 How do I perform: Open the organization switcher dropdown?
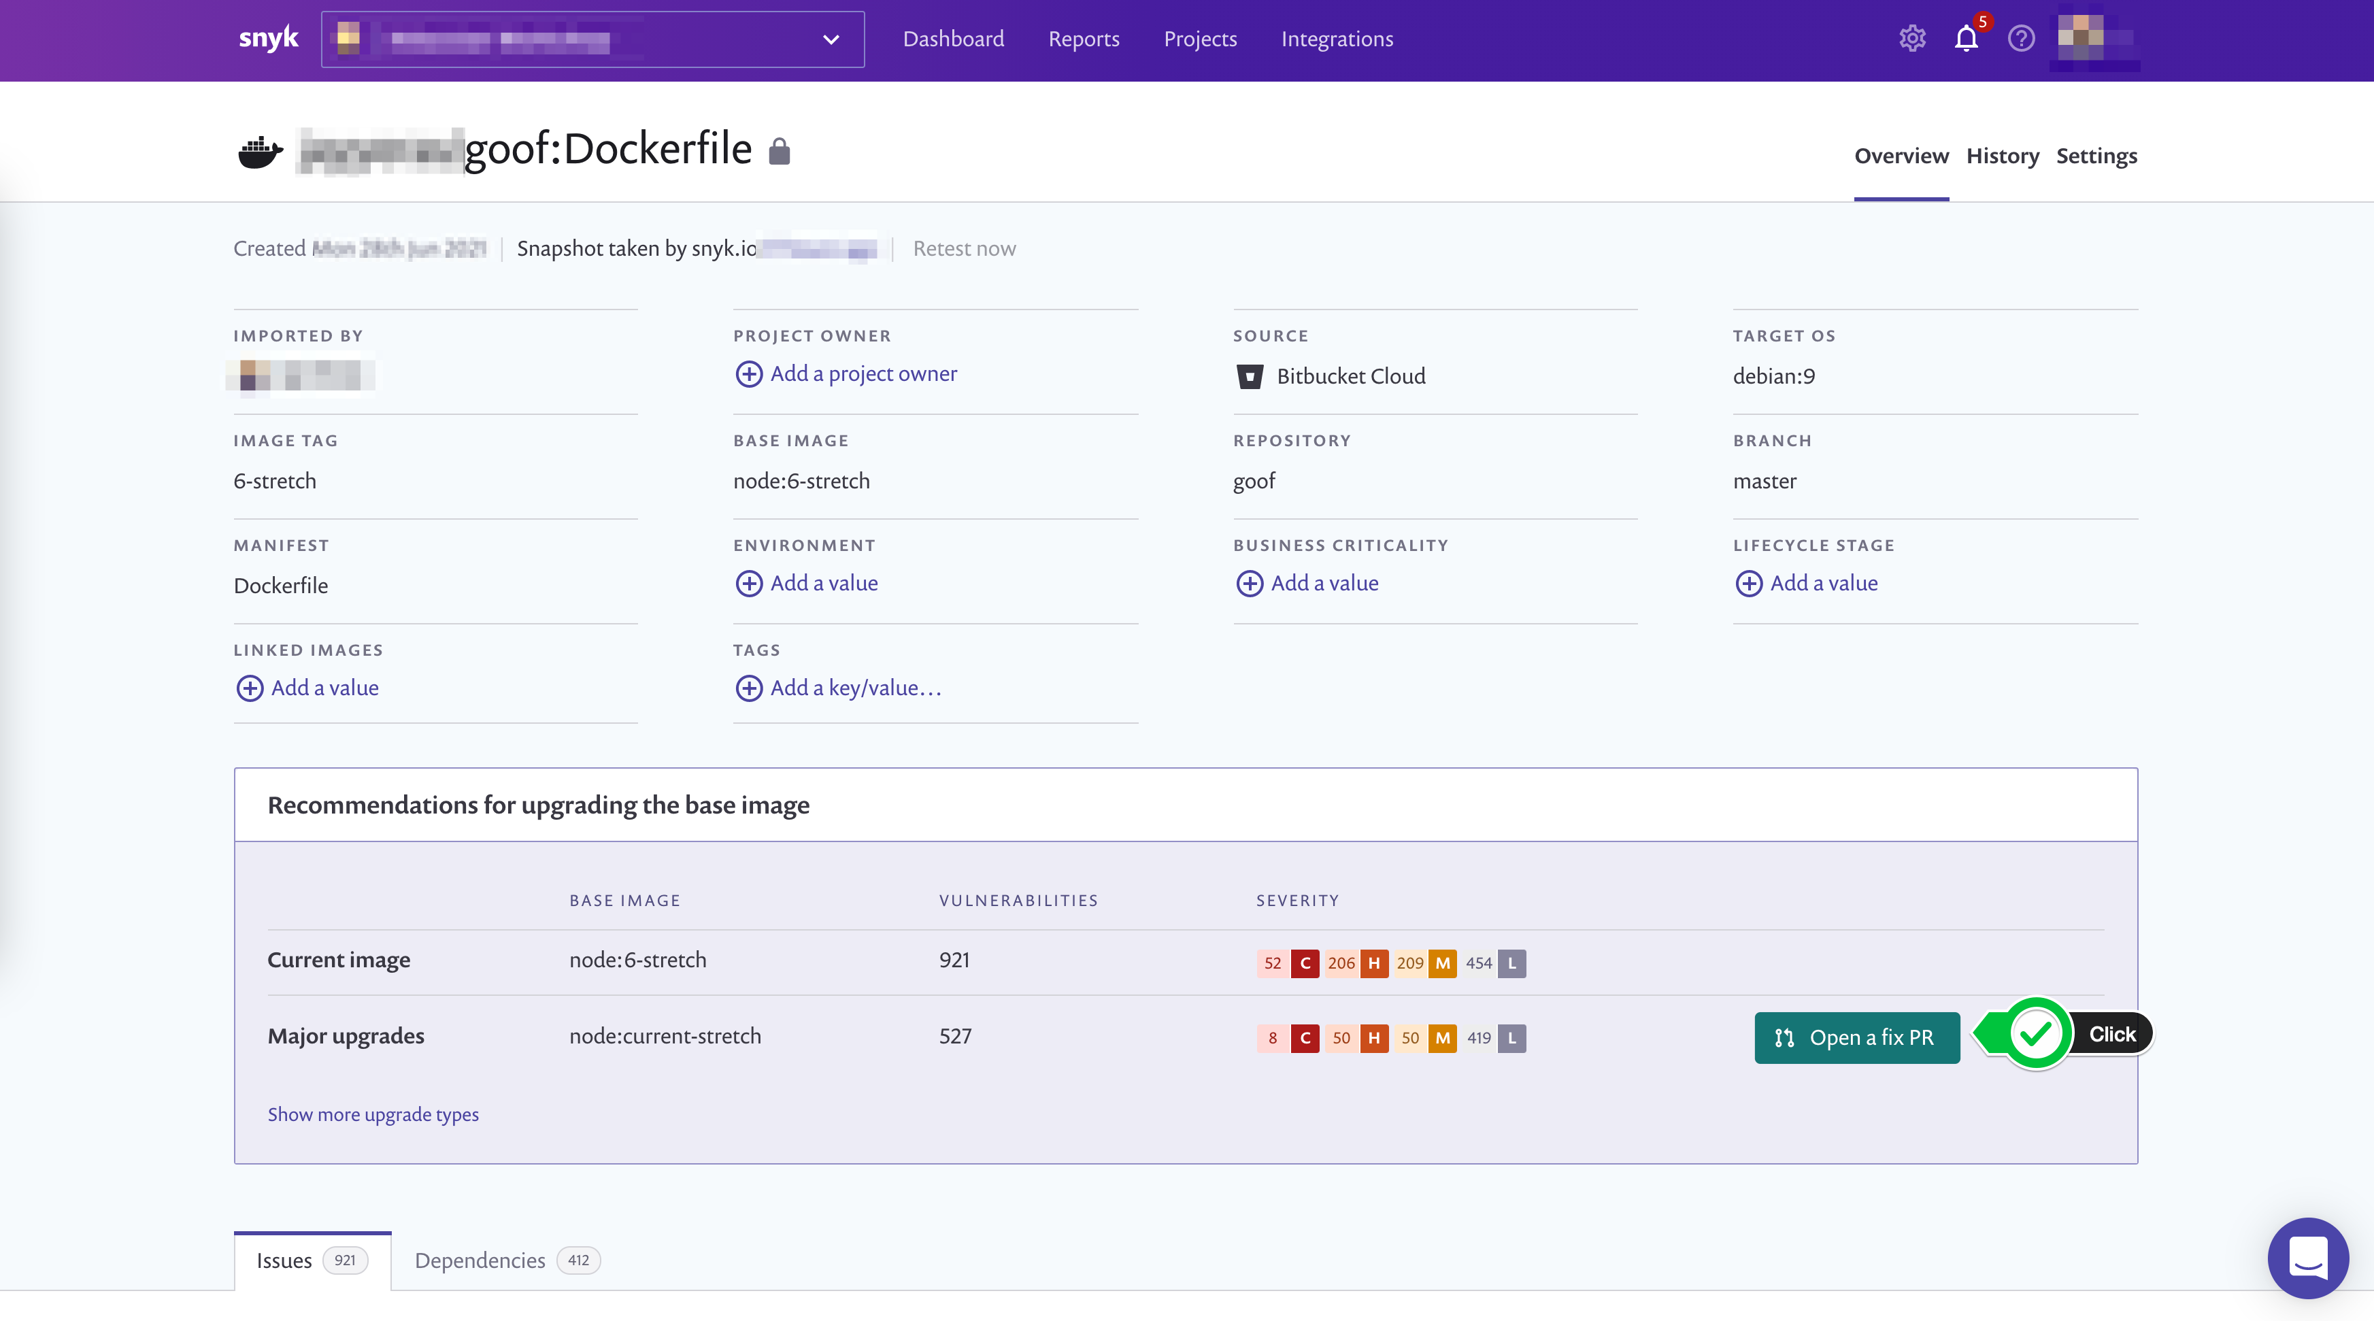pyautogui.click(x=592, y=39)
